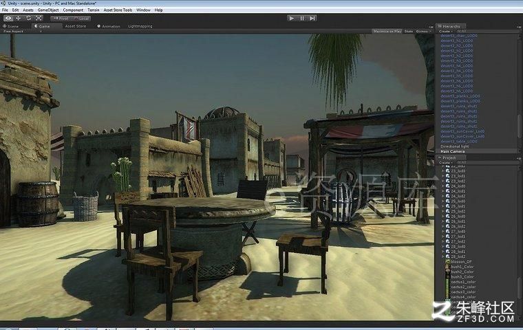Toggle the Stats overlay button
The width and height of the screenshot is (523, 330).
tap(409, 31)
